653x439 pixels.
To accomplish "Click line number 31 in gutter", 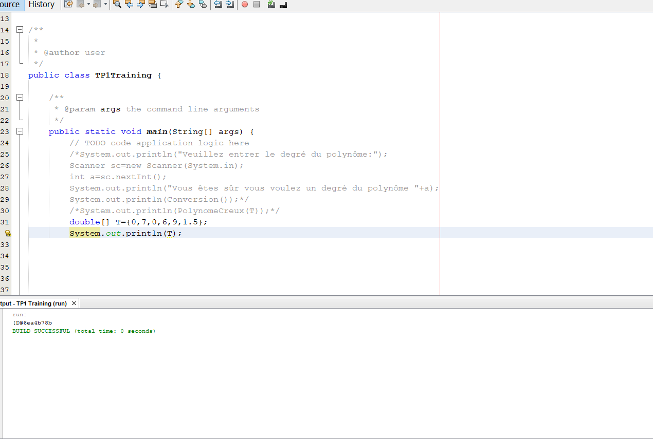I will pyautogui.click(x=5, y=222).
